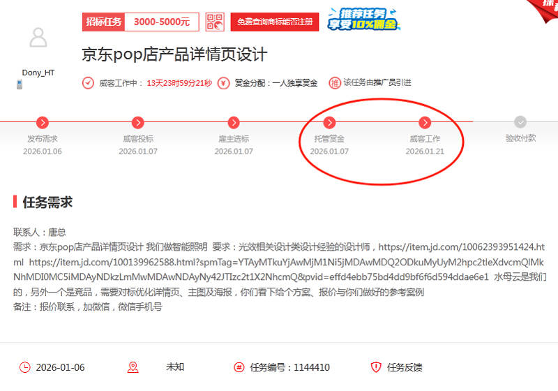
Task: Click the 任务编号：1144410 text
Action: [x=289, y=367]
